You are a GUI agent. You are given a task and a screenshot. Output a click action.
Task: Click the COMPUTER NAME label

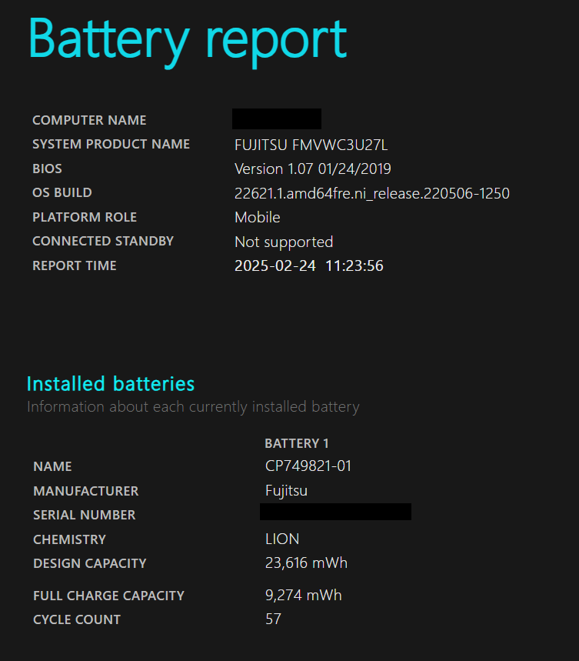click(x=89, y=120)
